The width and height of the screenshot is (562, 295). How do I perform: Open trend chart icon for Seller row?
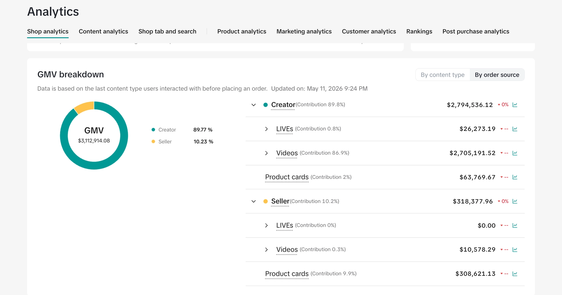515,201
